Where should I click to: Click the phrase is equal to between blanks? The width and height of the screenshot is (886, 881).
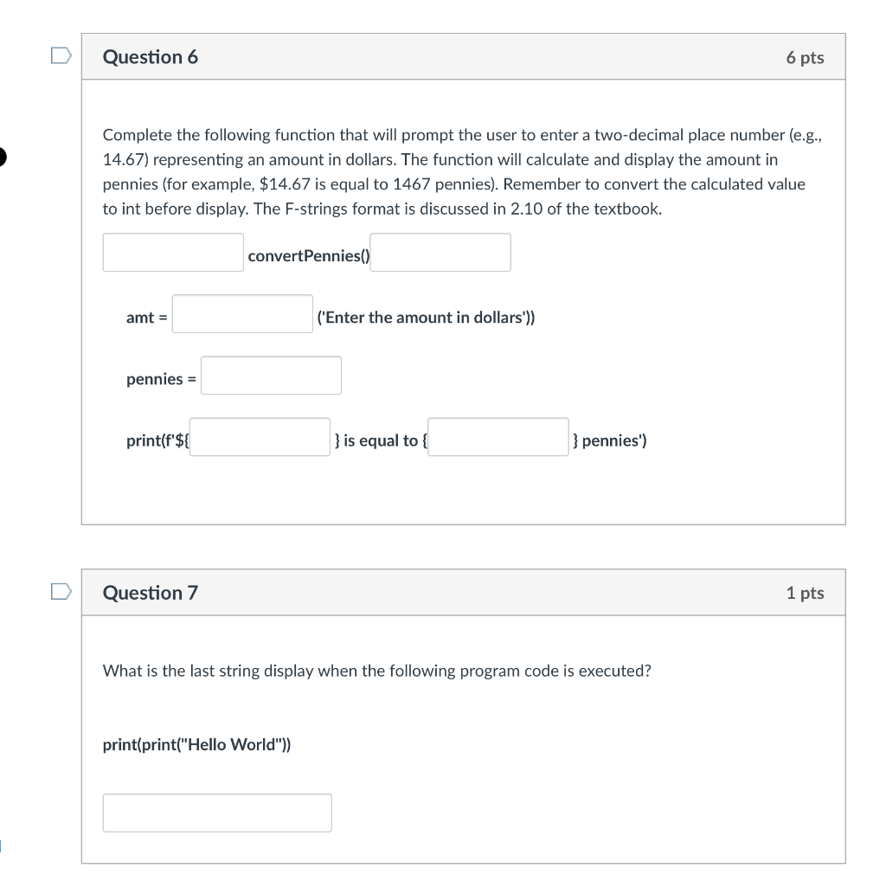(x=377, y=440)
